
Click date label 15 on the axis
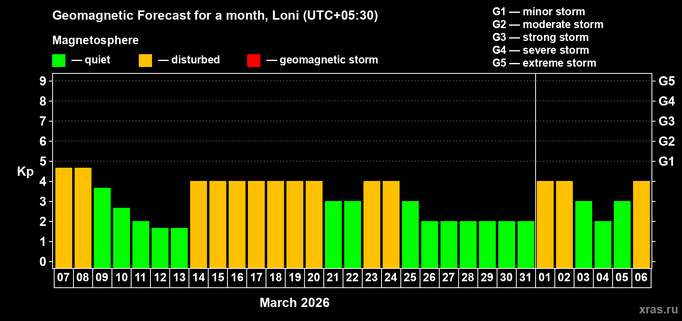click(217, 277)
